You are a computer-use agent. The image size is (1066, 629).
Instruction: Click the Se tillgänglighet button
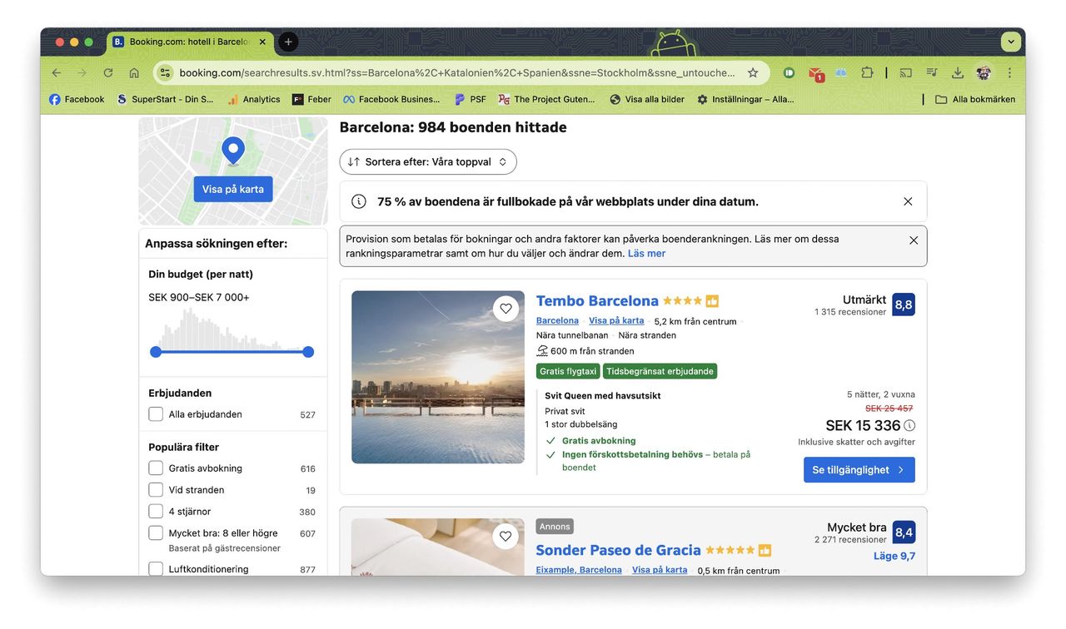(859, 469)
